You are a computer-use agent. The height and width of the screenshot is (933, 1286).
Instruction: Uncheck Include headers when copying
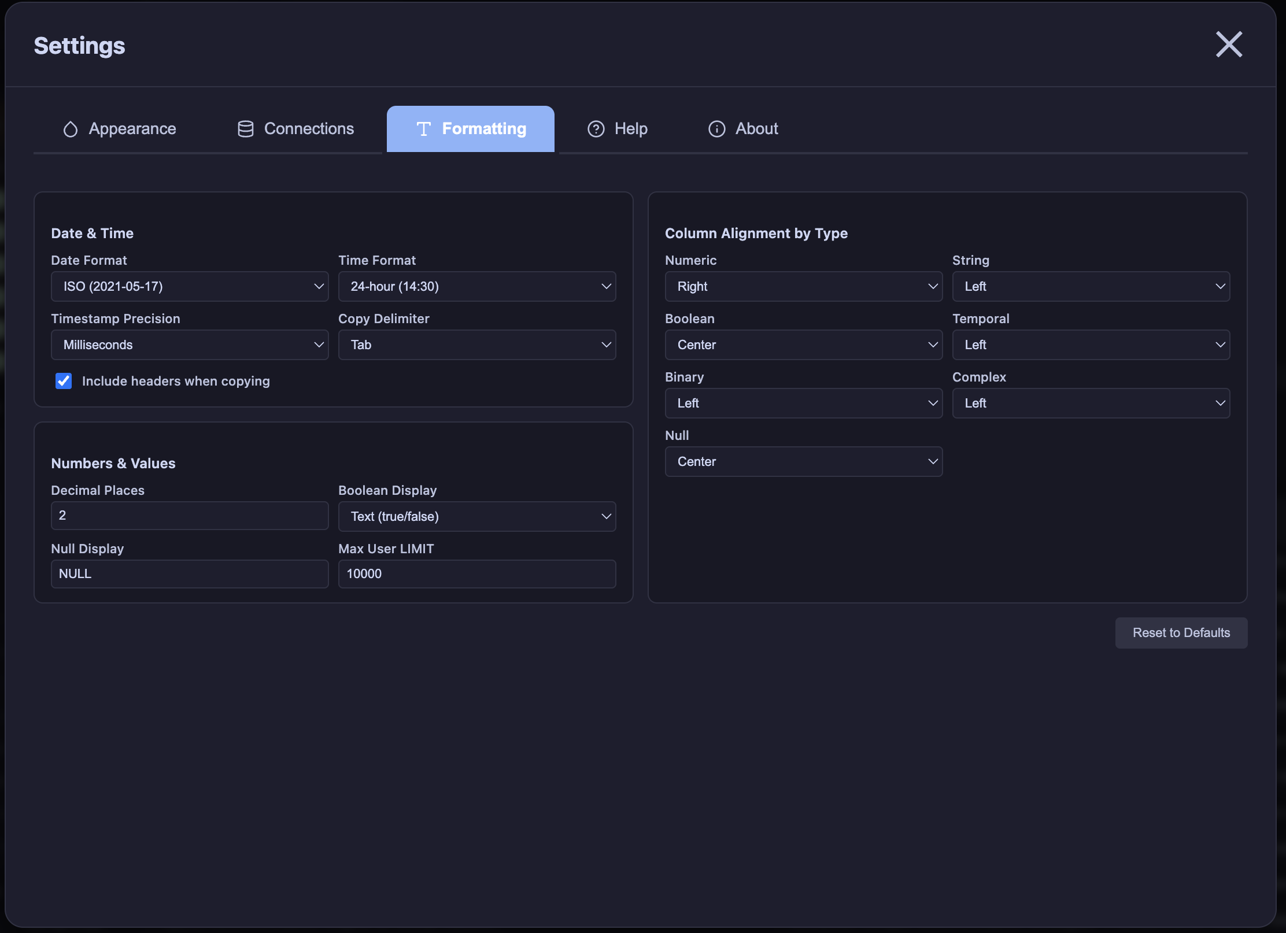click(x=64, y=381)
